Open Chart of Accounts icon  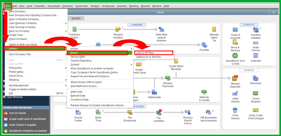(x=235, y=30)
